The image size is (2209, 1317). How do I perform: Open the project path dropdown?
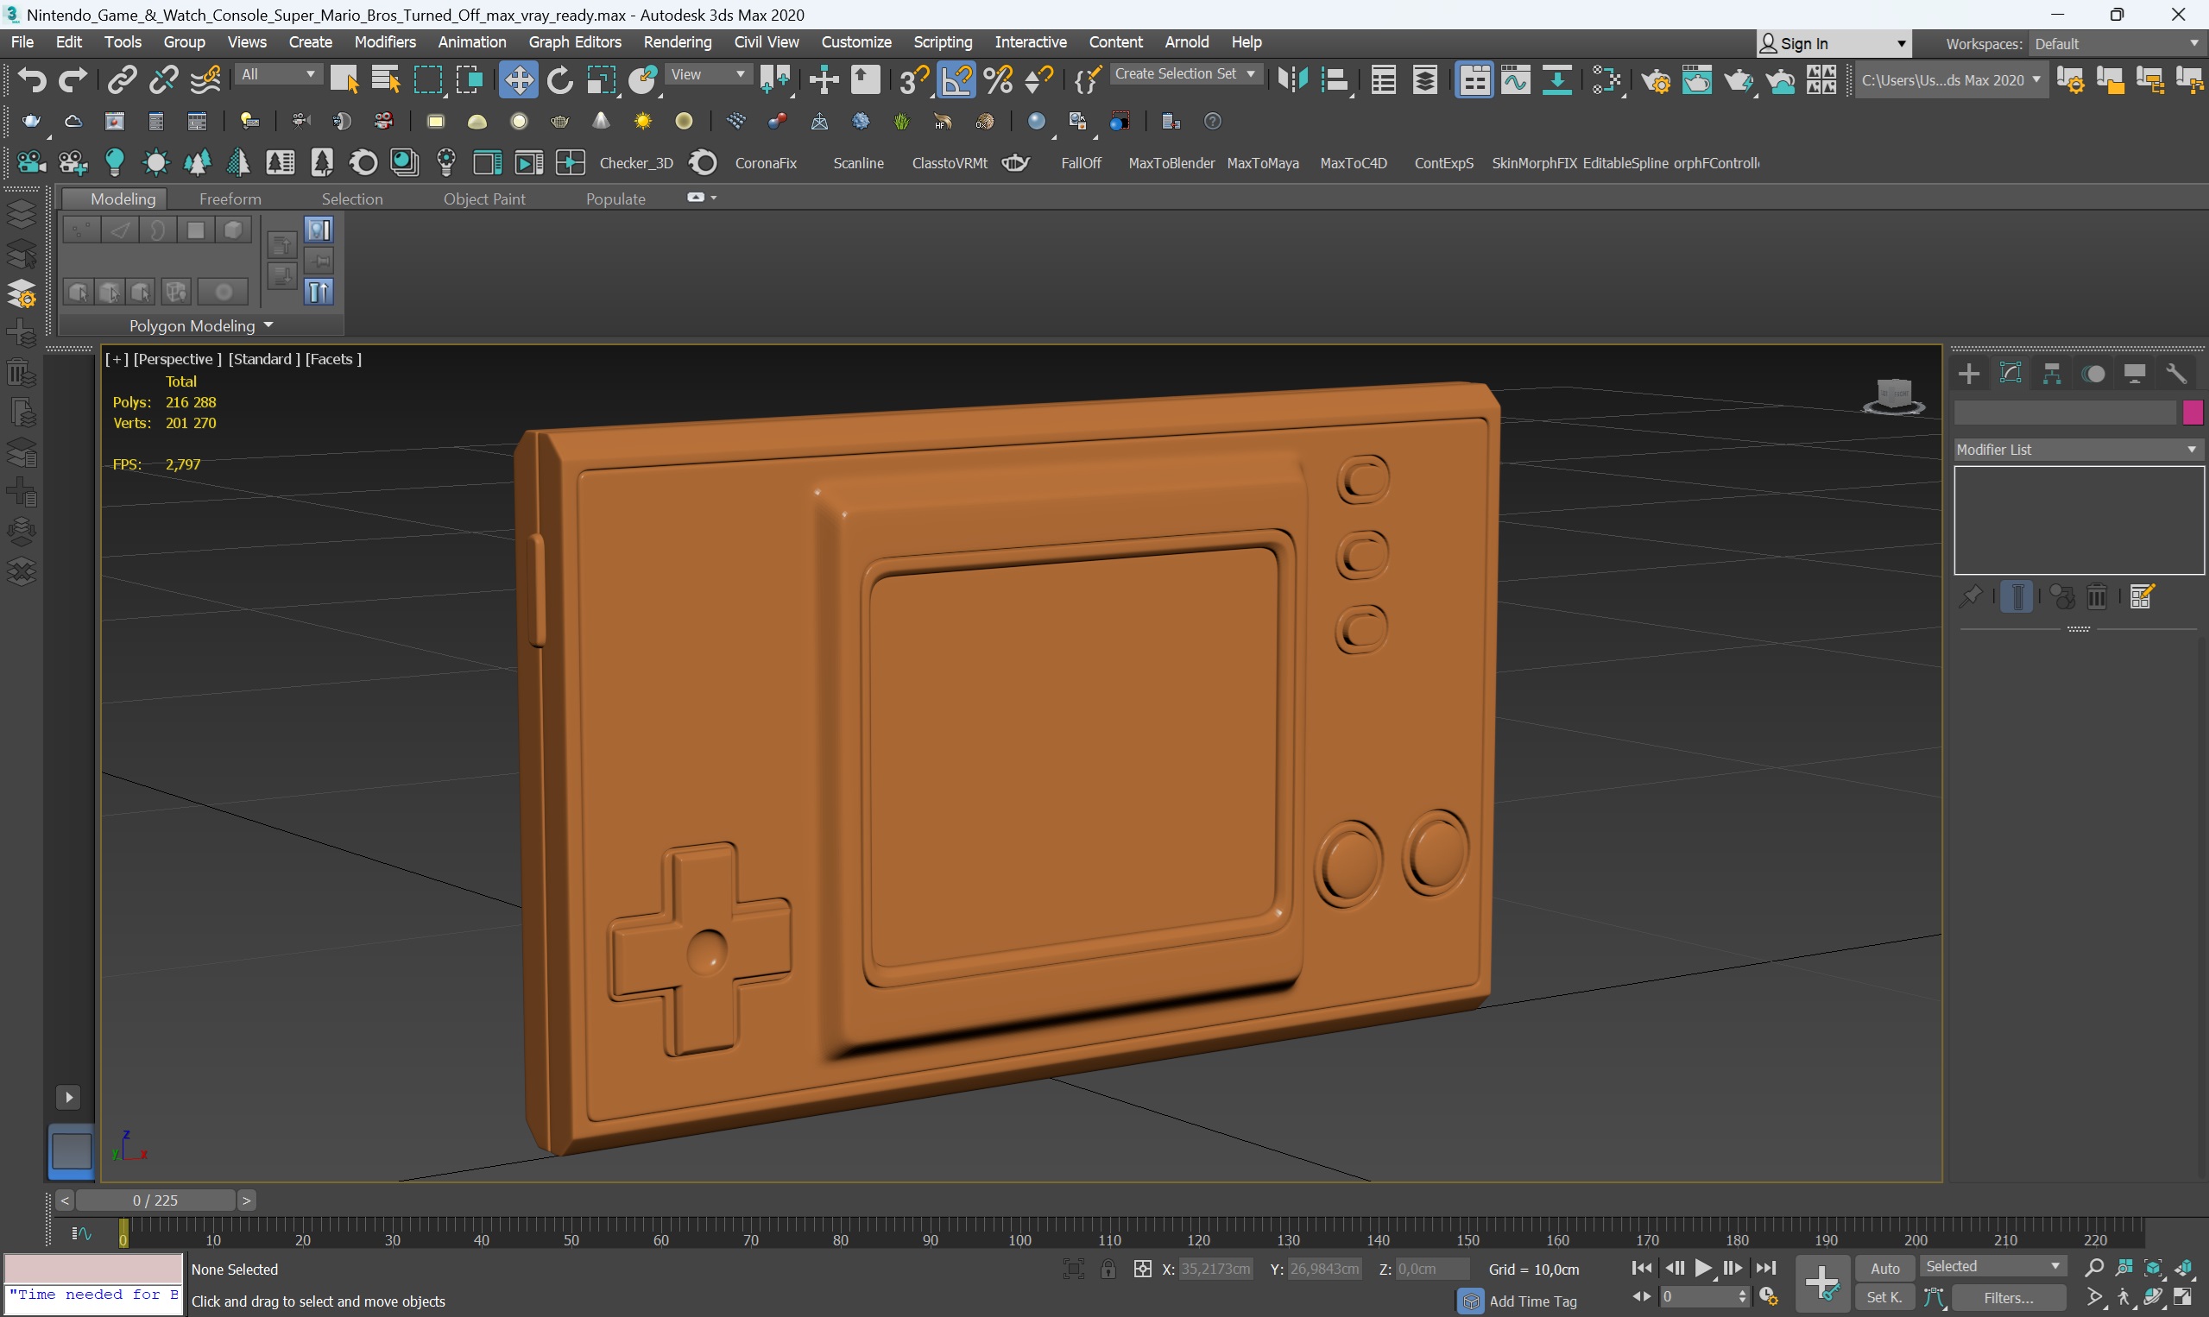click(1950, 80)
